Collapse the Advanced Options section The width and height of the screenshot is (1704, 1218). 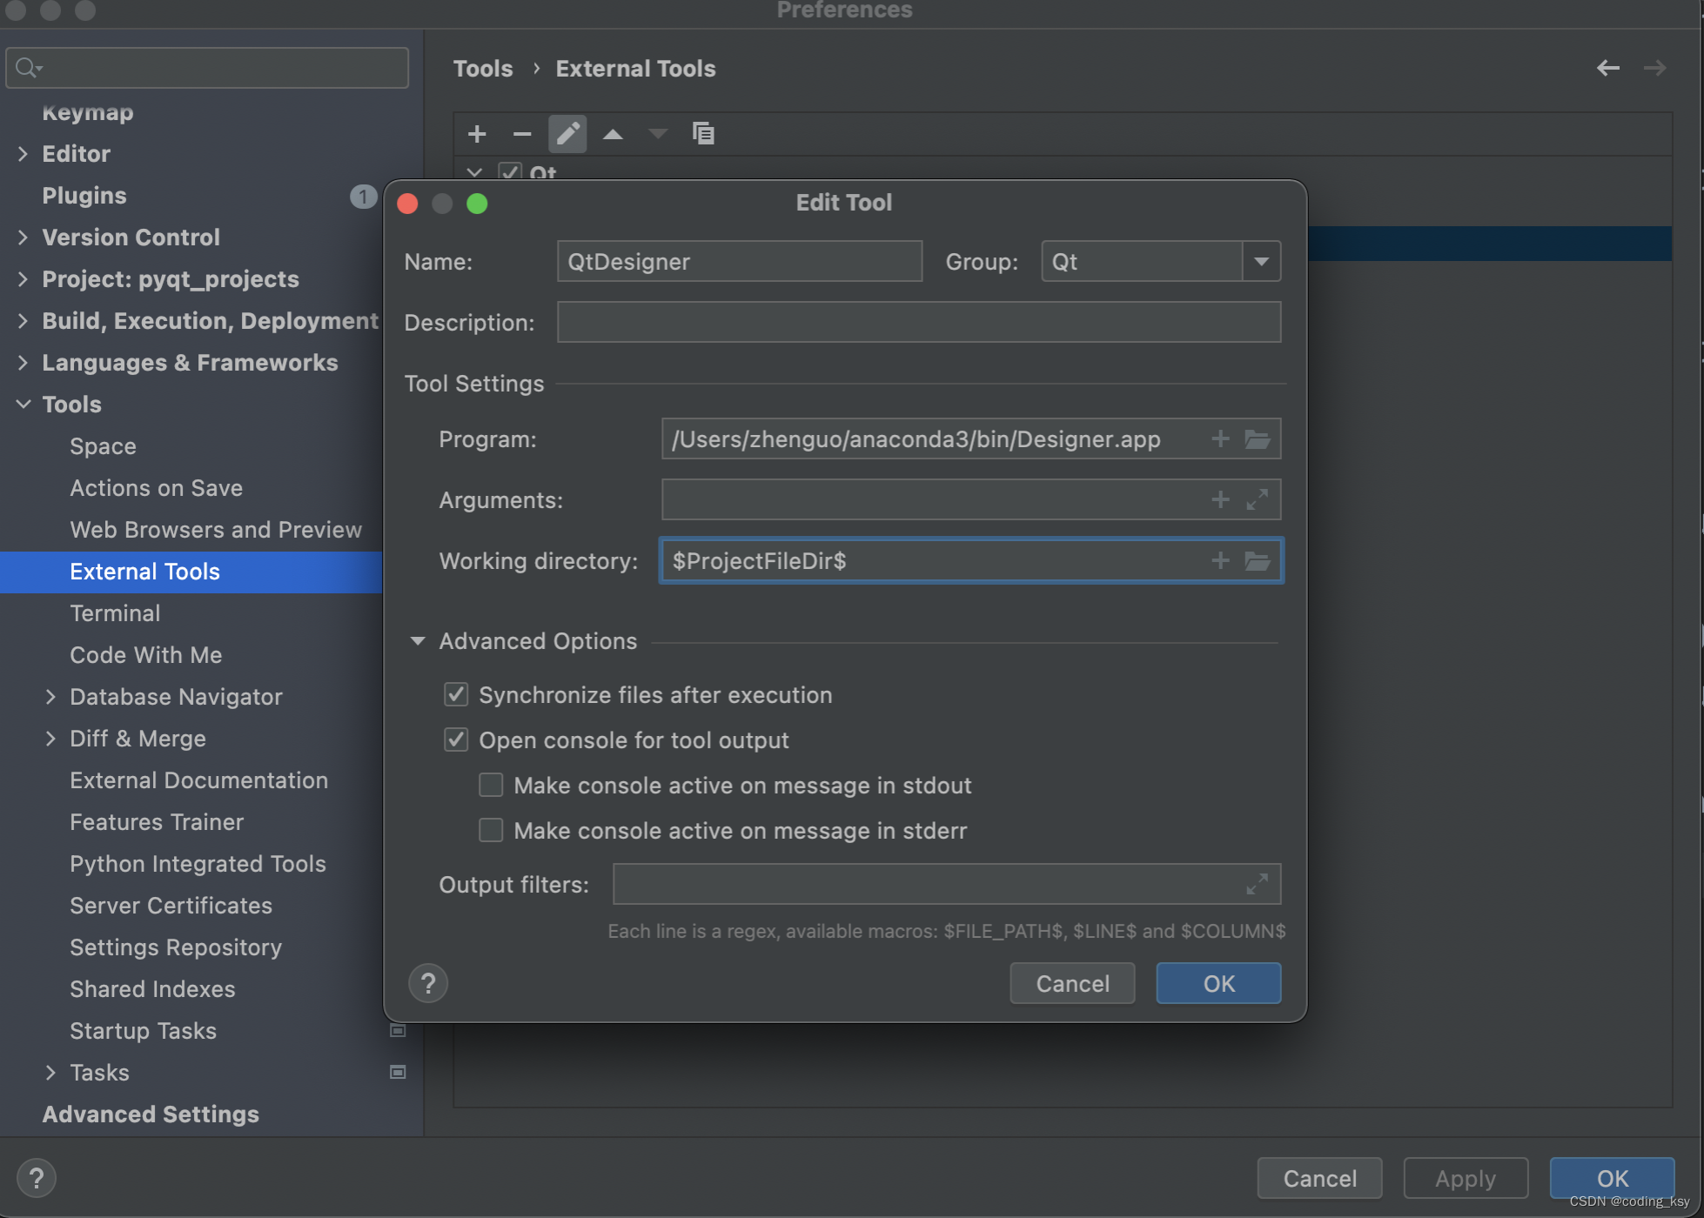[418, 641]
